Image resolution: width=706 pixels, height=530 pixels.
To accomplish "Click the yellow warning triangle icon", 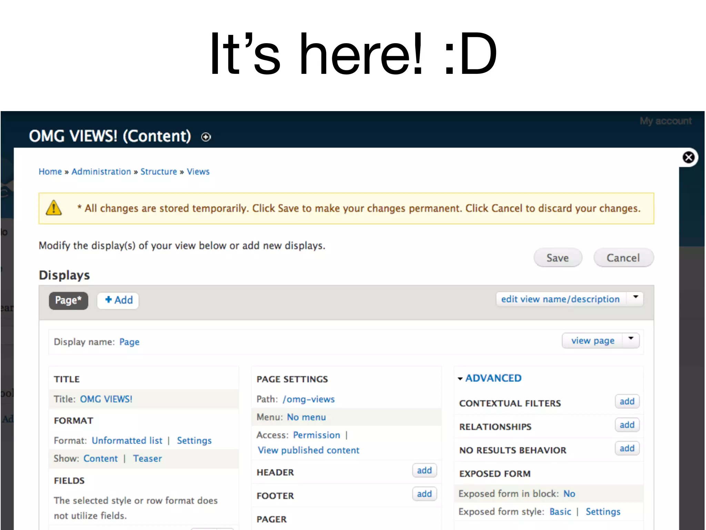I will point(54,208).
